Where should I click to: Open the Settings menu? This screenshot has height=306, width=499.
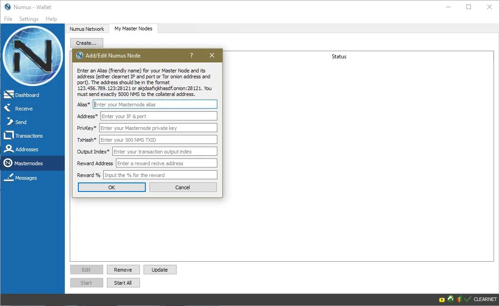point(29,19)
